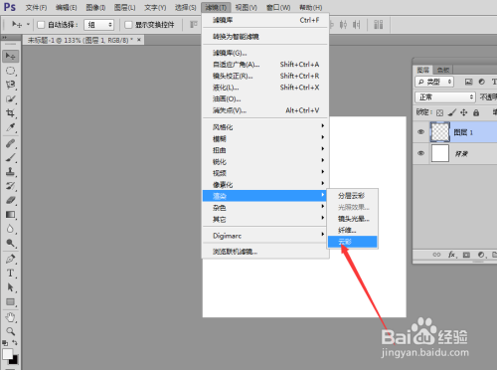Screen dimensions: 497x370
Task: Create a new adjustment layer icon
Action: (x=481, y=255)
